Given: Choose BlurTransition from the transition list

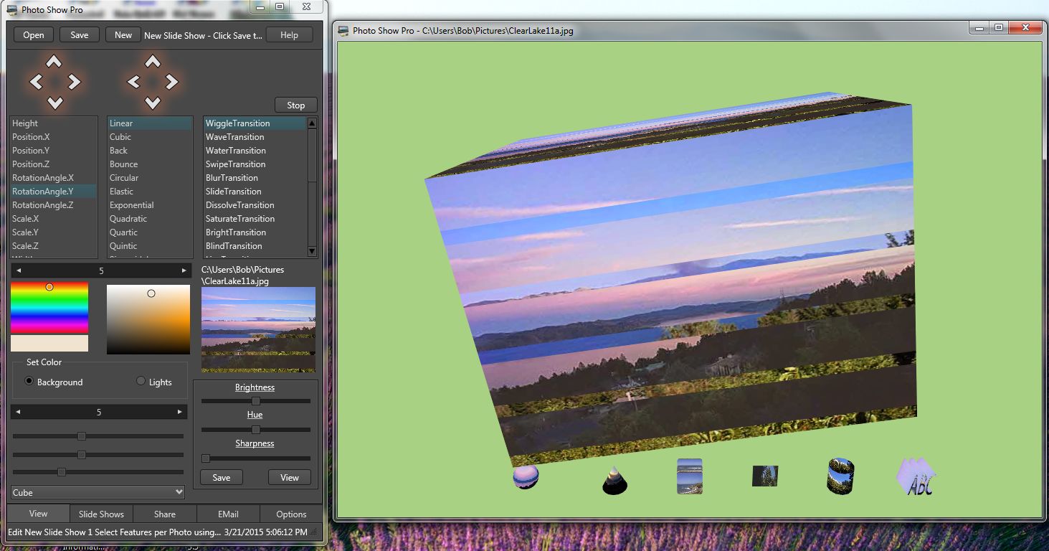Looking at the screenshot, I should 232,178.
